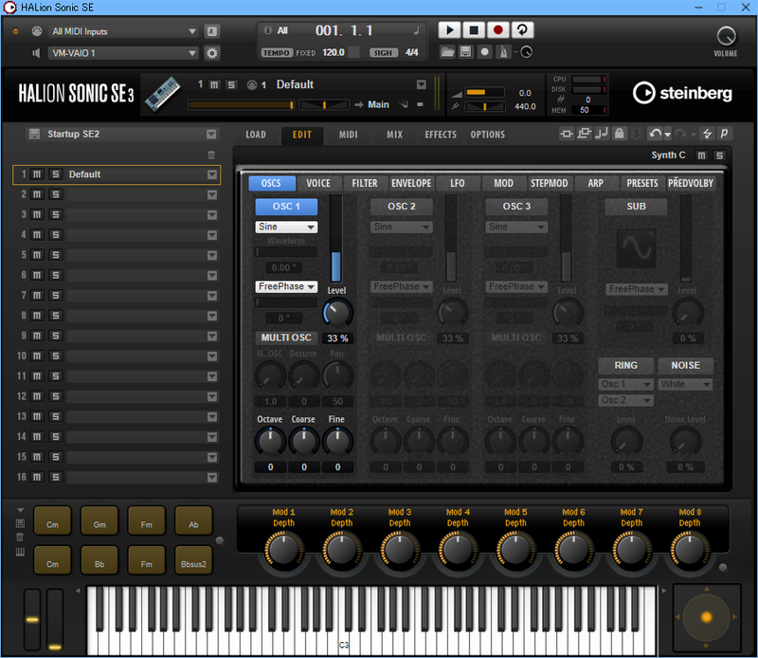
Task: Mute slot 5 in the rack
Action: click(37, 255)
